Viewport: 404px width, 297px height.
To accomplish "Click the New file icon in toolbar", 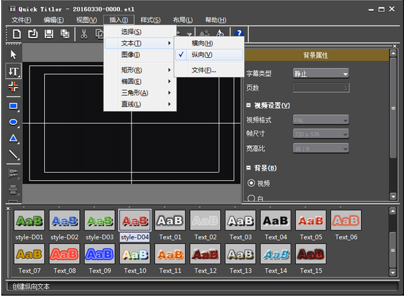I will (x=16, y=34).
